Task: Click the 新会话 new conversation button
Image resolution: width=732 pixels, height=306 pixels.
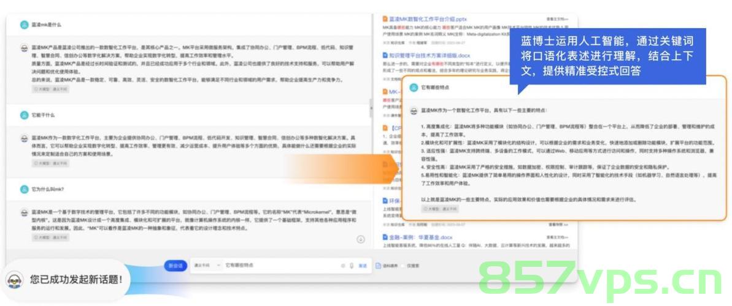Action: 175,266
